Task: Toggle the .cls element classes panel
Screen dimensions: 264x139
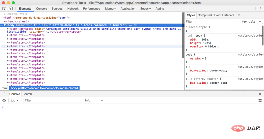Action: (252, 22)
